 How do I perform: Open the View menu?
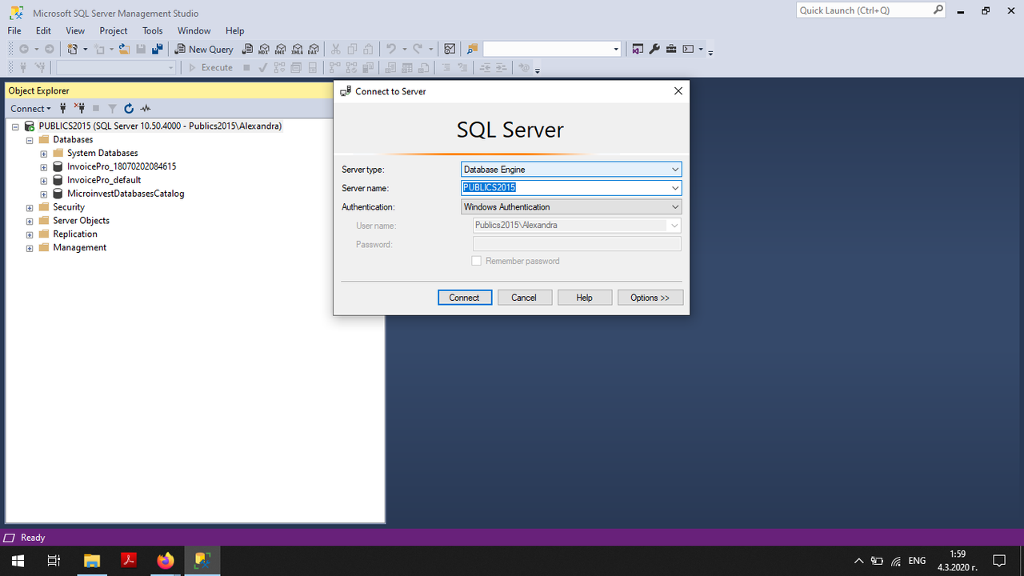point(75,30)
